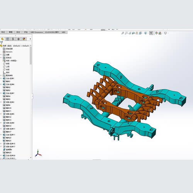
Task: Click the feature tree filter funnel icon
Action: pos(2,42)
